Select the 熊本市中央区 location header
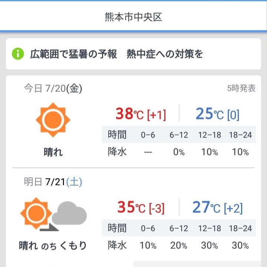This screenshot has height=267, width=267. point(133,17)
